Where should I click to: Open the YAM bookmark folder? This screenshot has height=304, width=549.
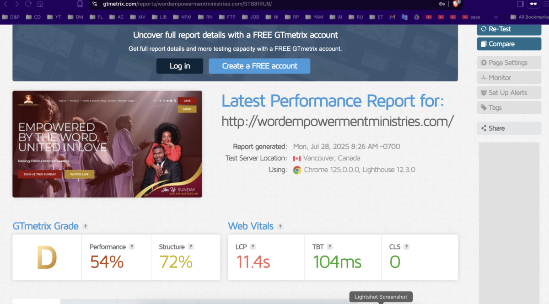click(x=314, y=17)
